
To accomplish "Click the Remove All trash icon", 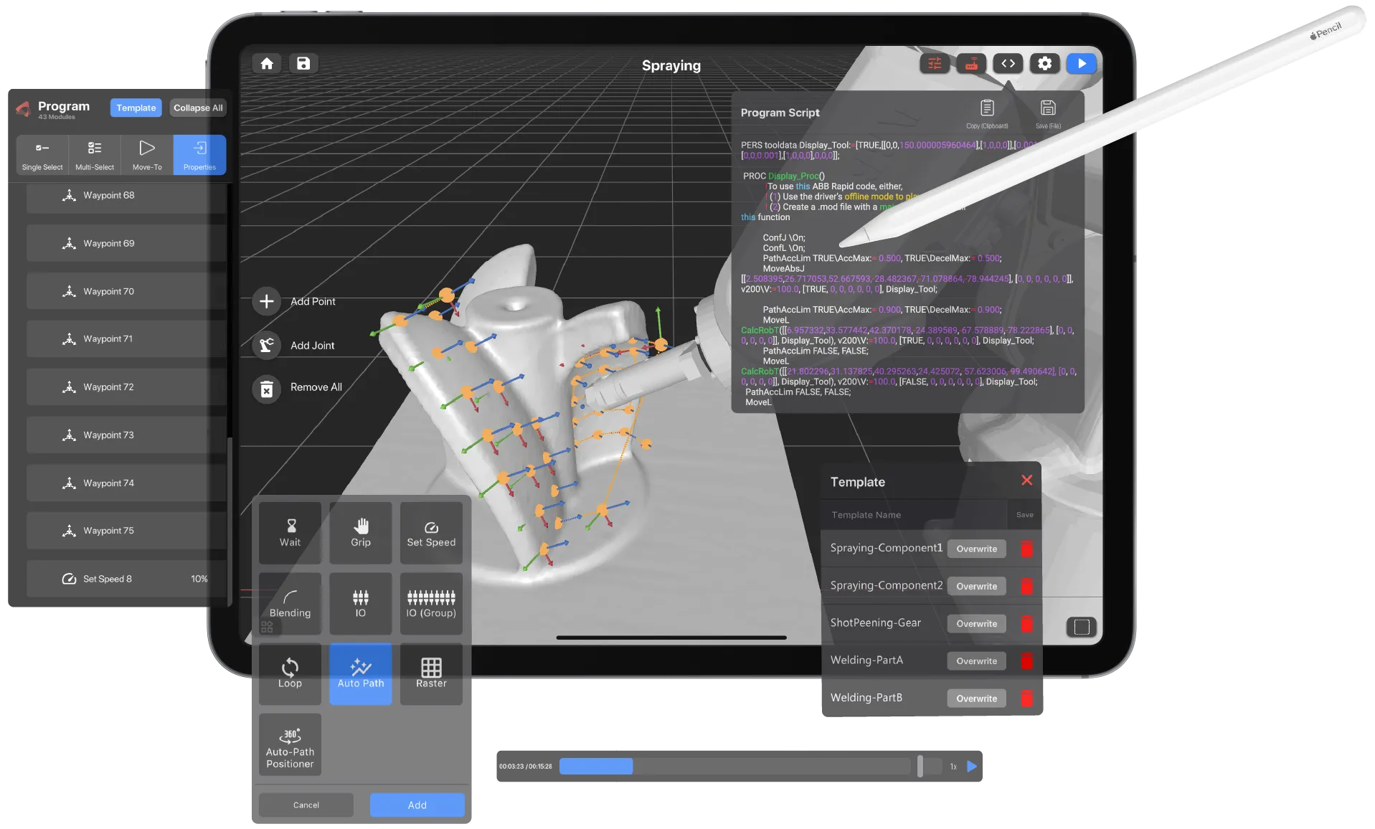I will [266, 388].
